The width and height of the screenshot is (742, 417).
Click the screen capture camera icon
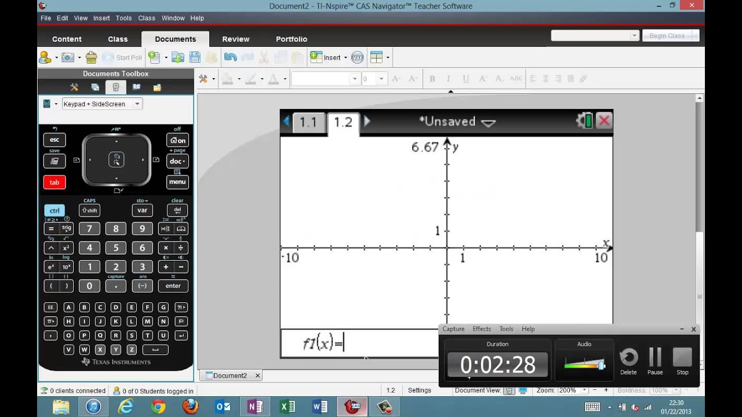[68, 57]
